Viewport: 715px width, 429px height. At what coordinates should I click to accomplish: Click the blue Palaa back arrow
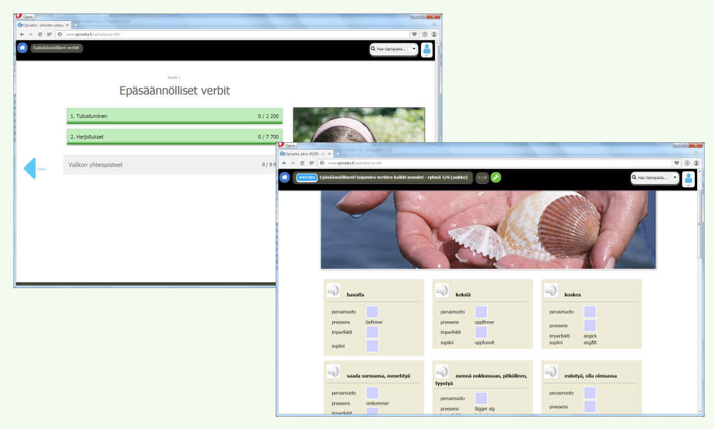(x=30, y=168)
